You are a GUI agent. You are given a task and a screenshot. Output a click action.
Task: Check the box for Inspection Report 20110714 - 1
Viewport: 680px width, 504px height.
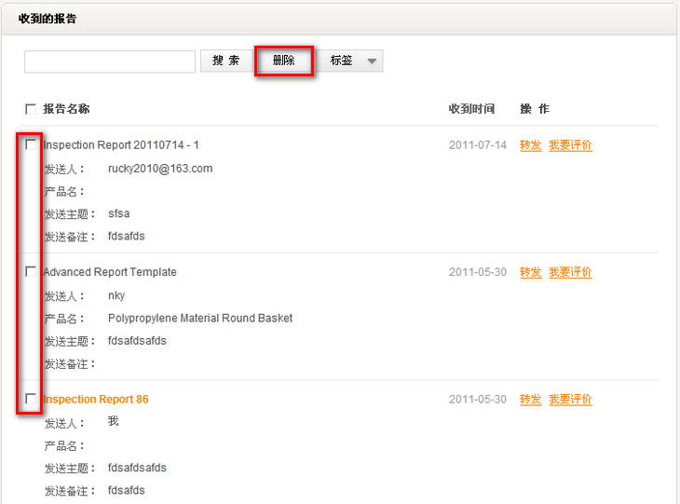31,144
